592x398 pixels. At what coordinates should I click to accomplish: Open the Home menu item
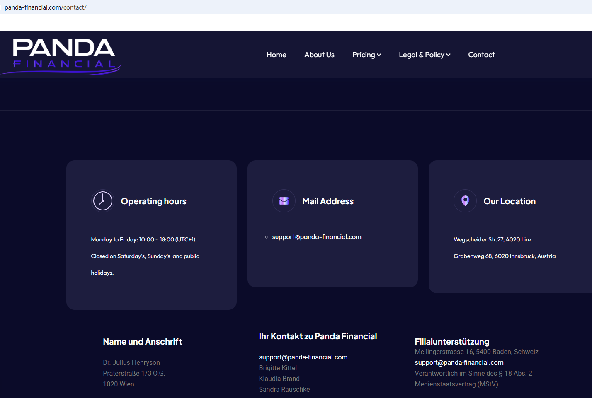click(x=276, y=55)
